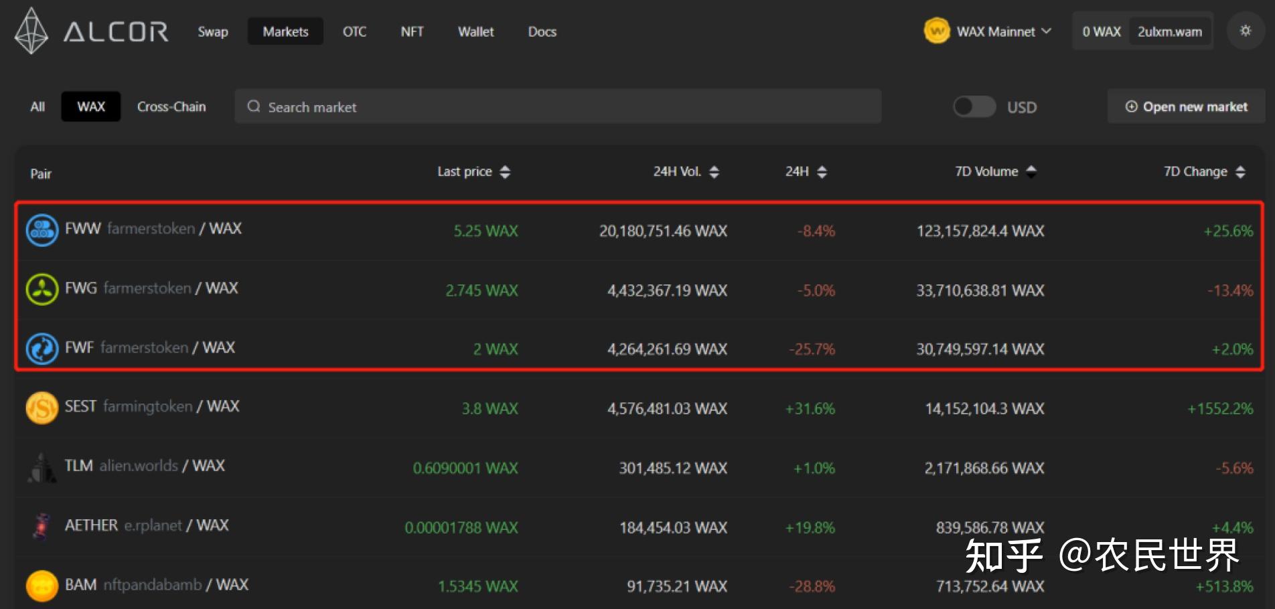Toggle USD price display
Screen dimensions: 1275x609
(x=974, y=106)
